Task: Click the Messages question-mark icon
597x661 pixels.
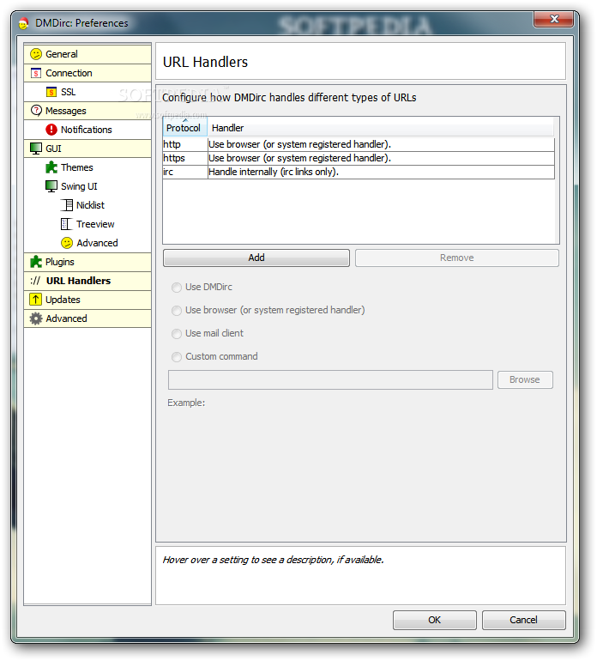Action: (36, 111)
